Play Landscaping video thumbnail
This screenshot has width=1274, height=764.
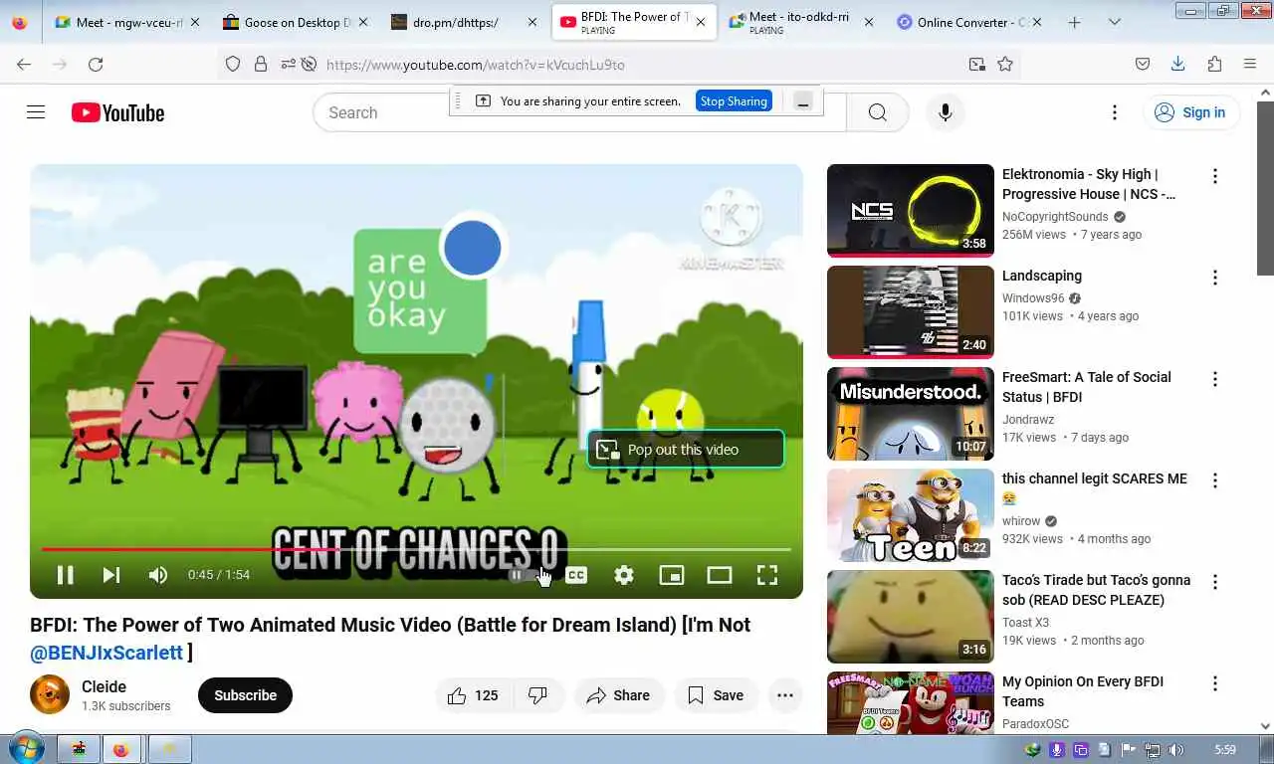click(911, 311)
